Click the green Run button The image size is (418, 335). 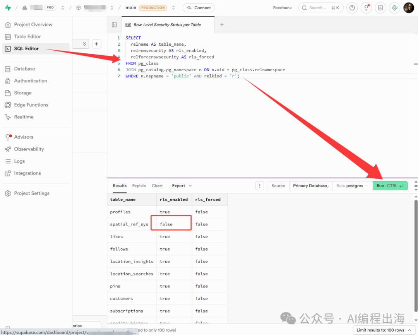click(390, 186)
